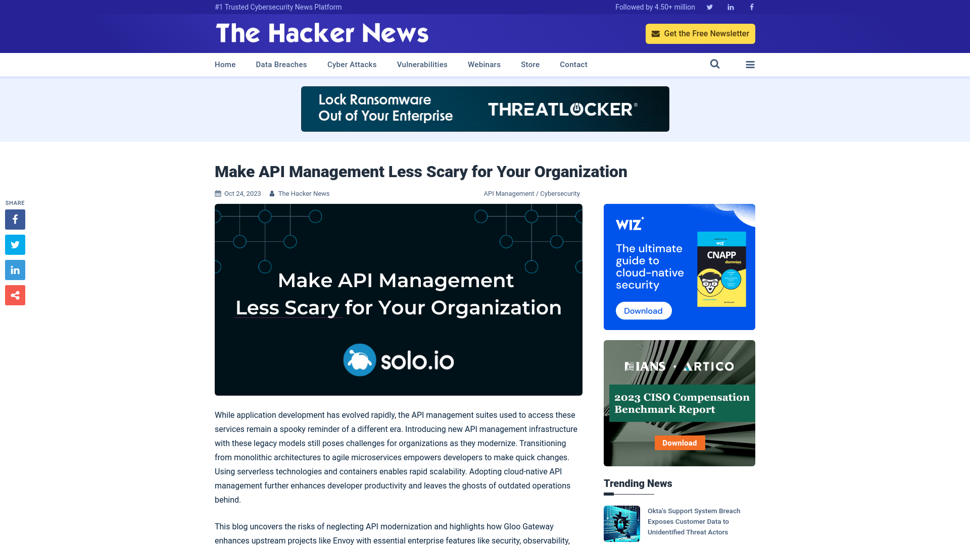
Task: Select the Home navigation tab
Action: [x=225, y=64]
